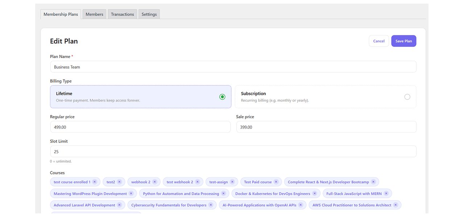Open the Membership Plans tab
This screenshot has width=464, height=217.
point(61,14)
